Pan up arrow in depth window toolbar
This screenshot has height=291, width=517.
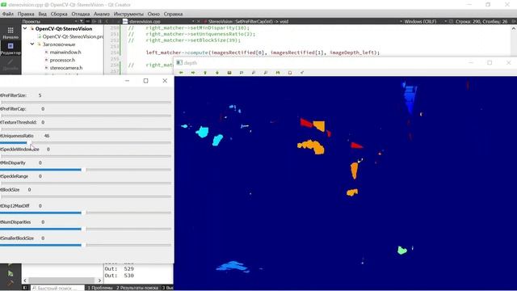205,73
